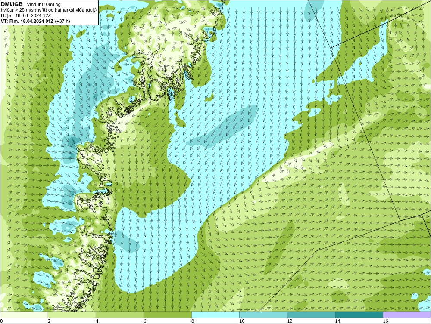The height and width of the screenshot is (324, 431).
Task: Click the 2–4 m/s light green swatch
Action: (x=72, y=315)
